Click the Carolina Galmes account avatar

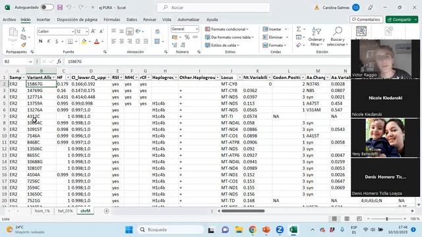[356, 7]
